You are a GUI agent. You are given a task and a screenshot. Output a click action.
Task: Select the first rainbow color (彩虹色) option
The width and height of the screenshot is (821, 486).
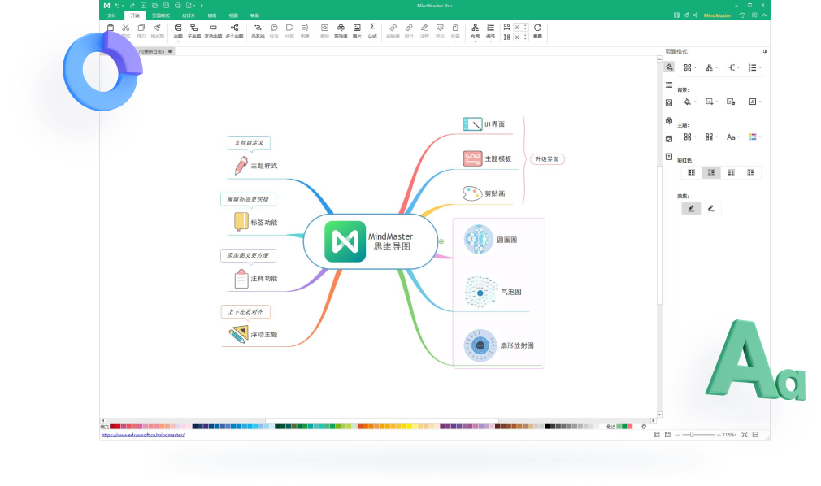tap(691, 172)
